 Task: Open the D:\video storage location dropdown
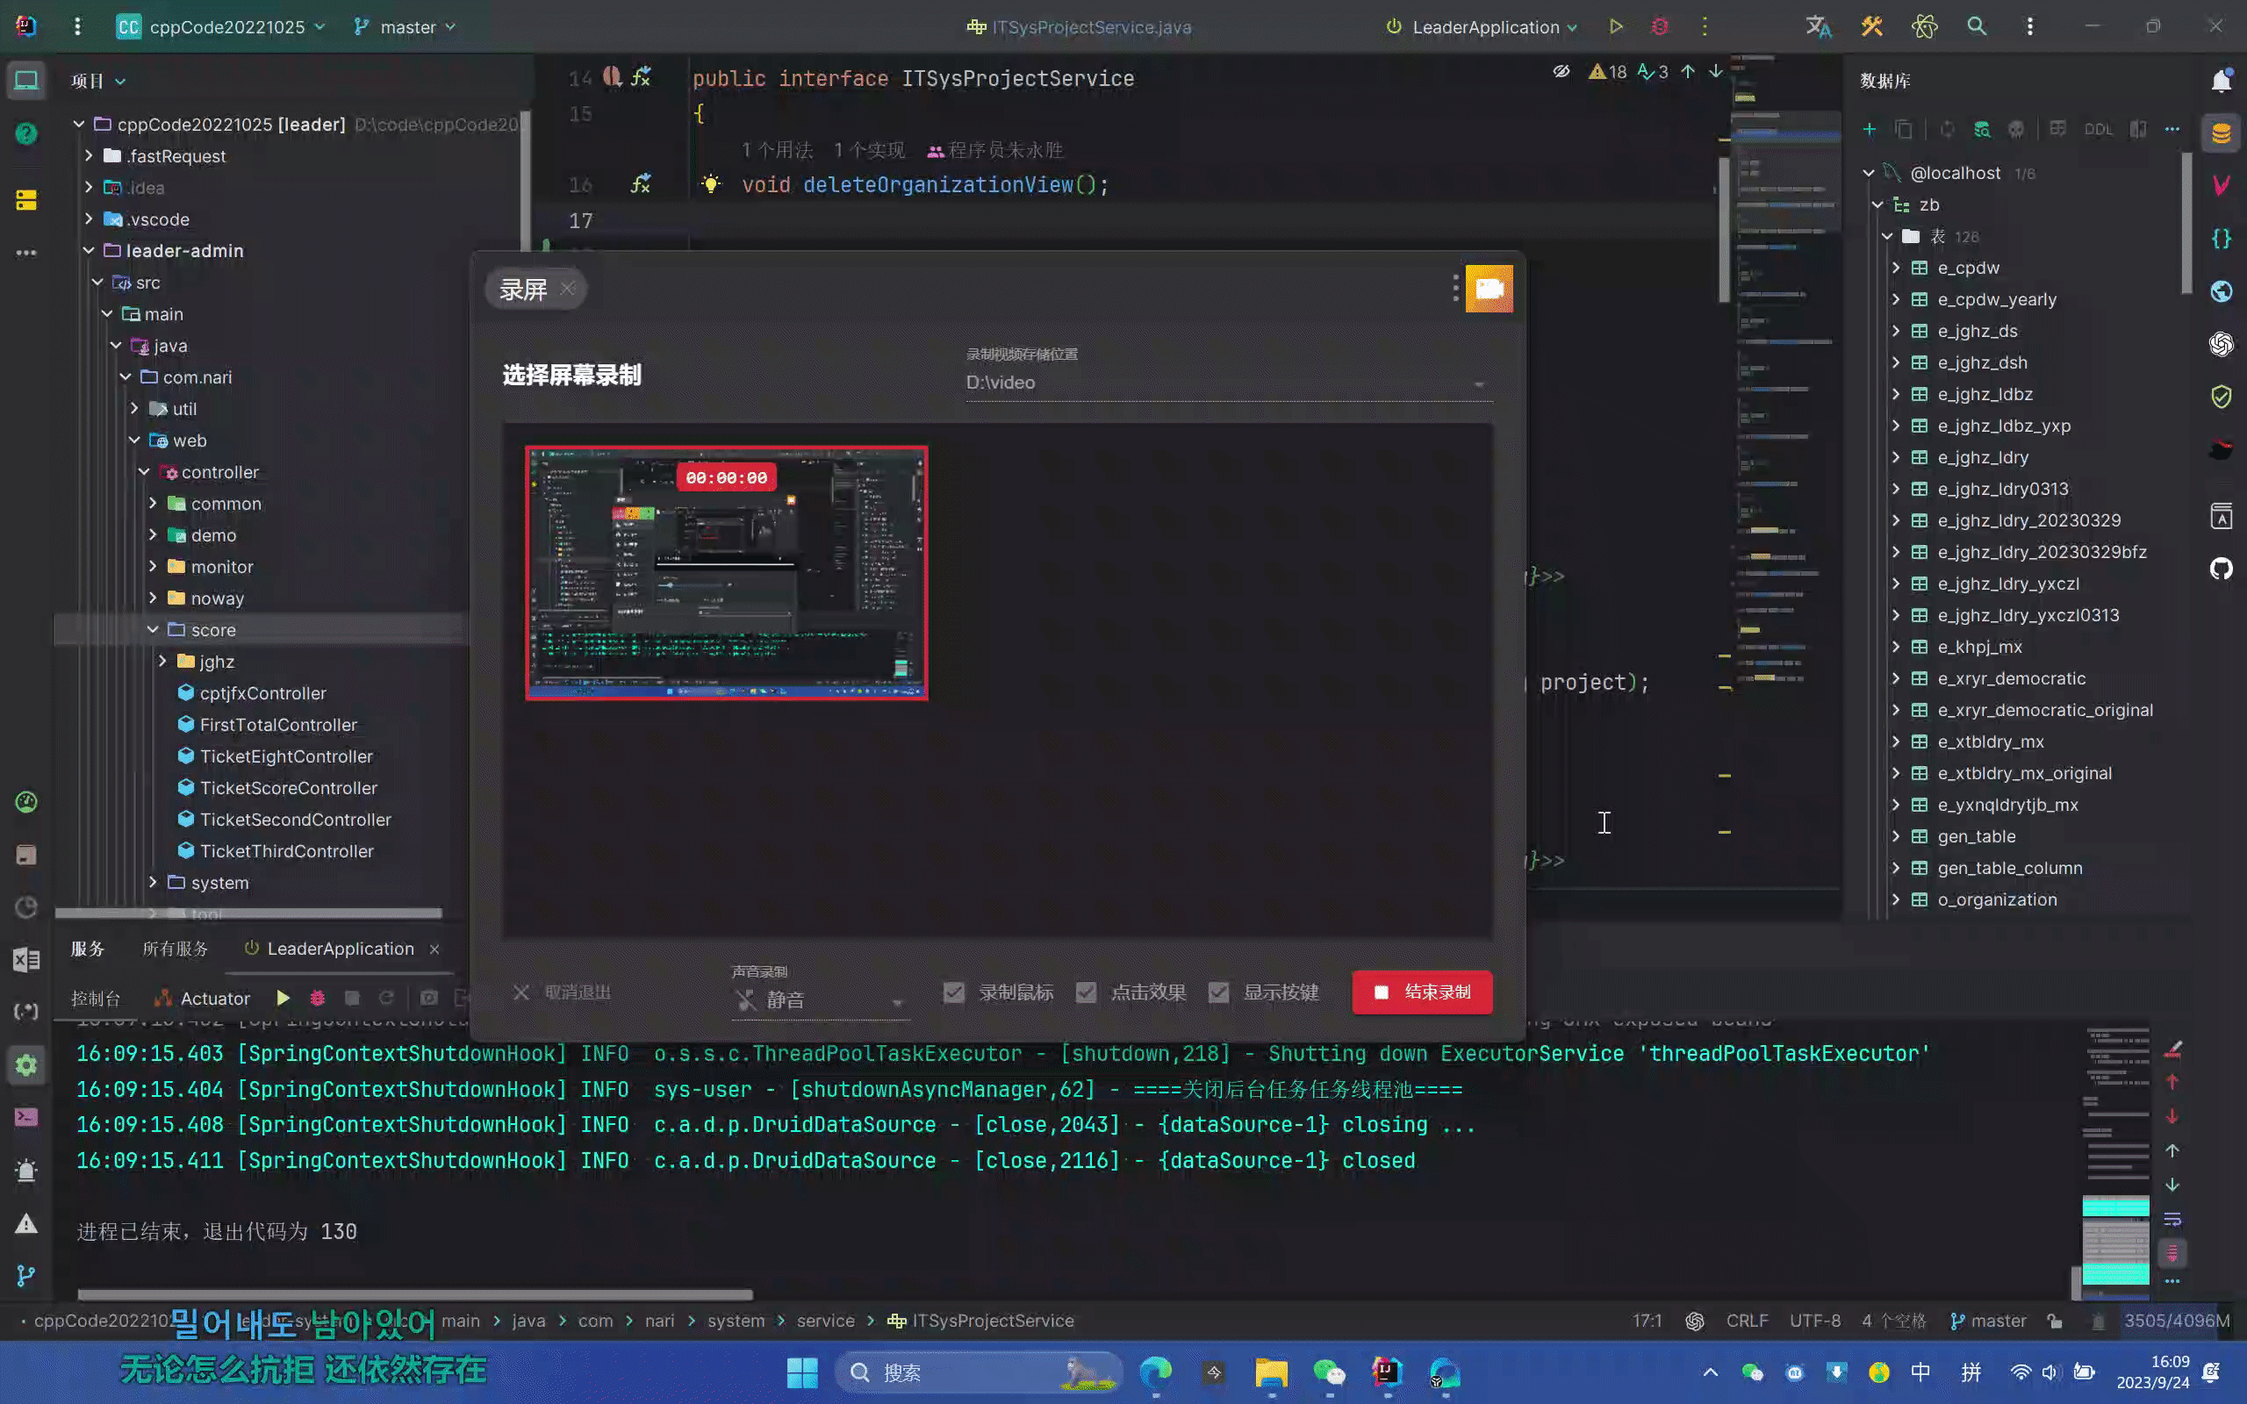tap(1227, 383)
